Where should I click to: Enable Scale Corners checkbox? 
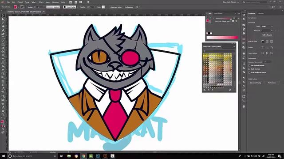(249, 69)
